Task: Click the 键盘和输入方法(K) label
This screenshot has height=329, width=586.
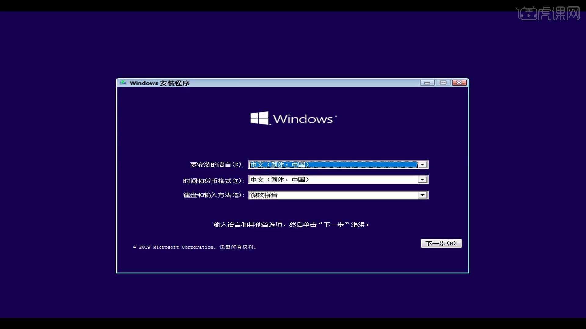Action: (x=213, y=195)
